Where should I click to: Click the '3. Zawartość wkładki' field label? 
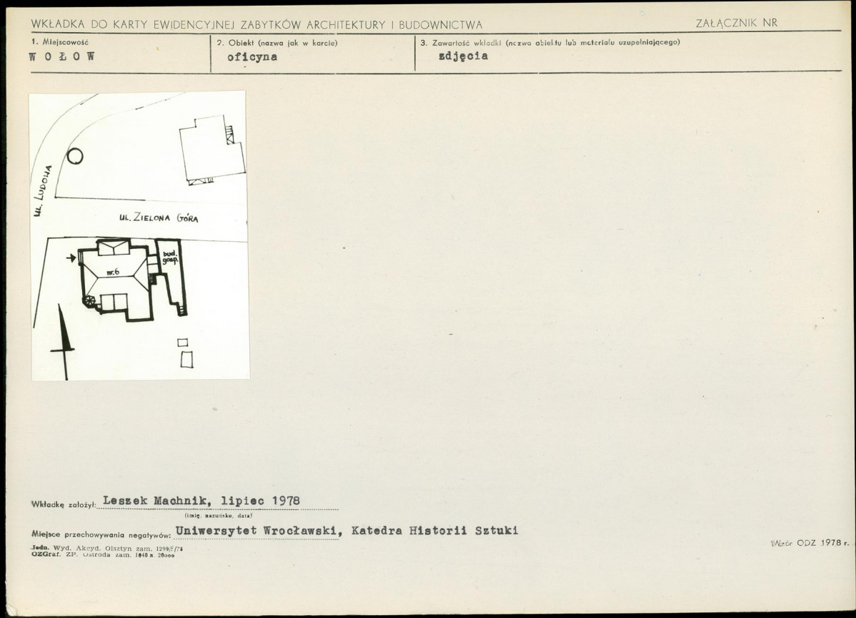pyautogui.click(x=550, y=42)
